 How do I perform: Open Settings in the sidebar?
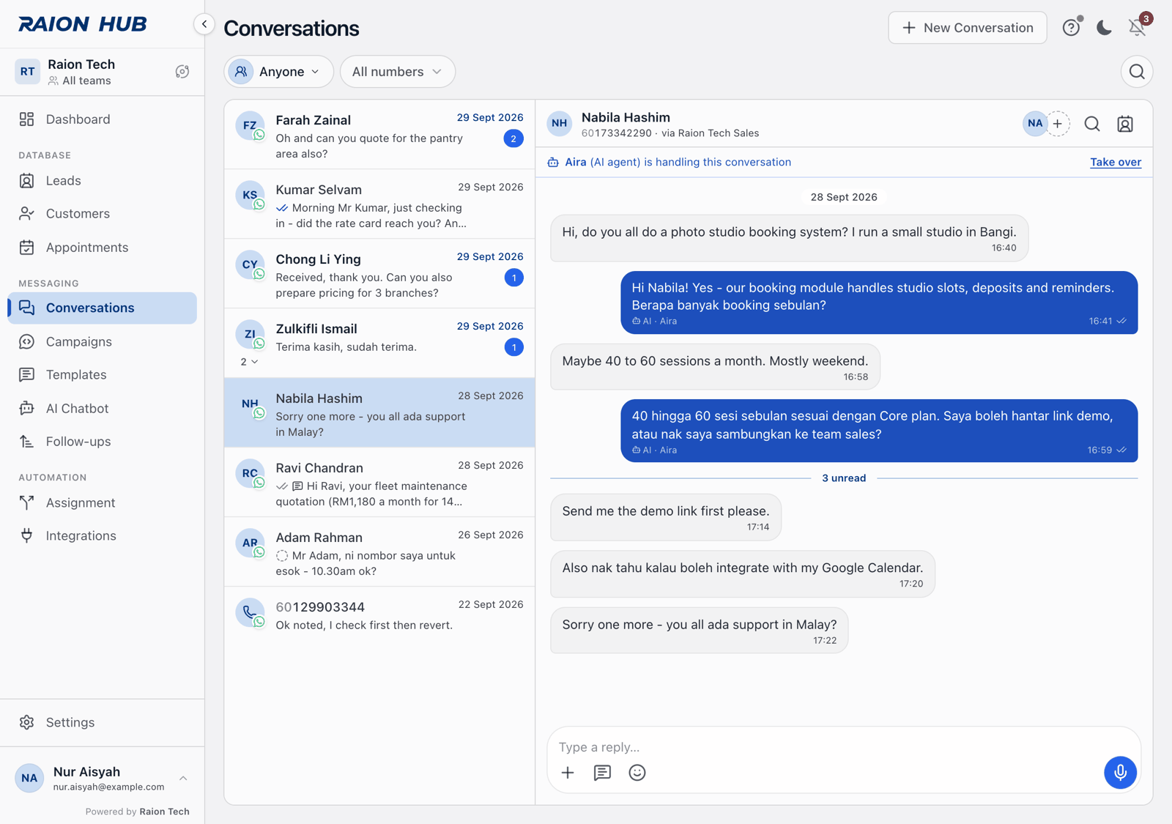pos(103,723)
